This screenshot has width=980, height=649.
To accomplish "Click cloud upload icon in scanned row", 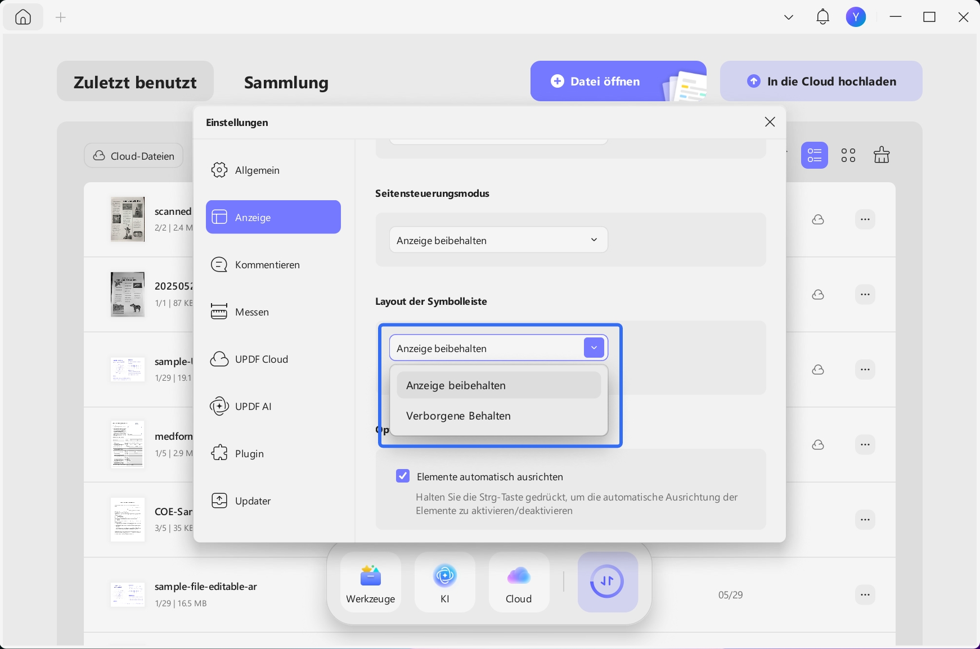I will click(x=818, y=219).
